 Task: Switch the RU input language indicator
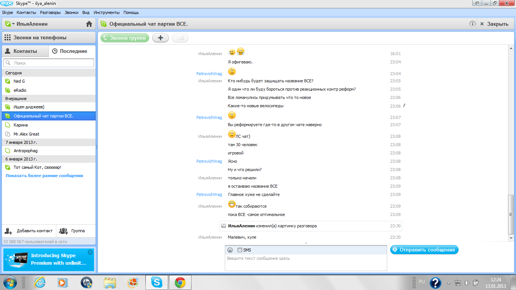(422, 282)
